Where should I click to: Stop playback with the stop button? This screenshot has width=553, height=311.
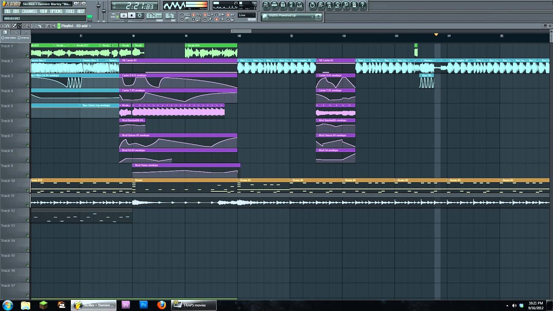coord(132,16)
